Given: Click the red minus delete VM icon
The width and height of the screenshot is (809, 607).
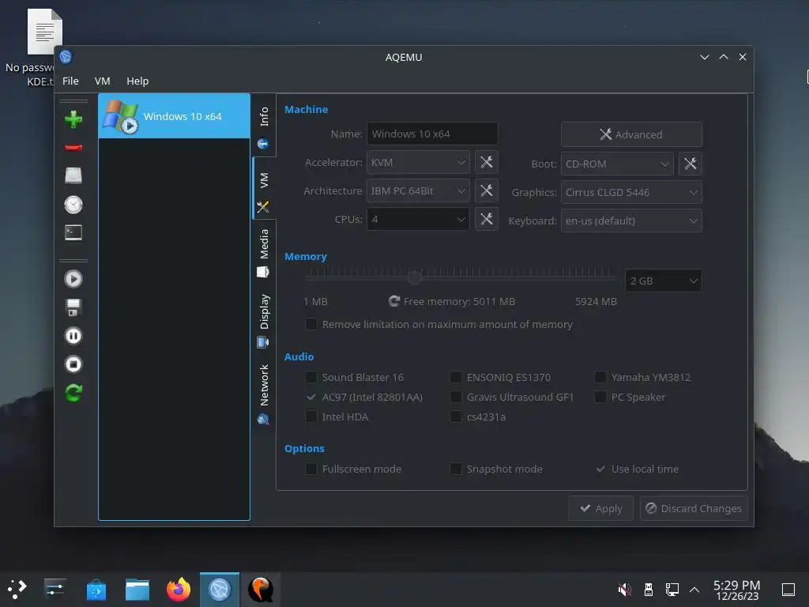Looking at the screenshot, I should [x=73, y=148].
